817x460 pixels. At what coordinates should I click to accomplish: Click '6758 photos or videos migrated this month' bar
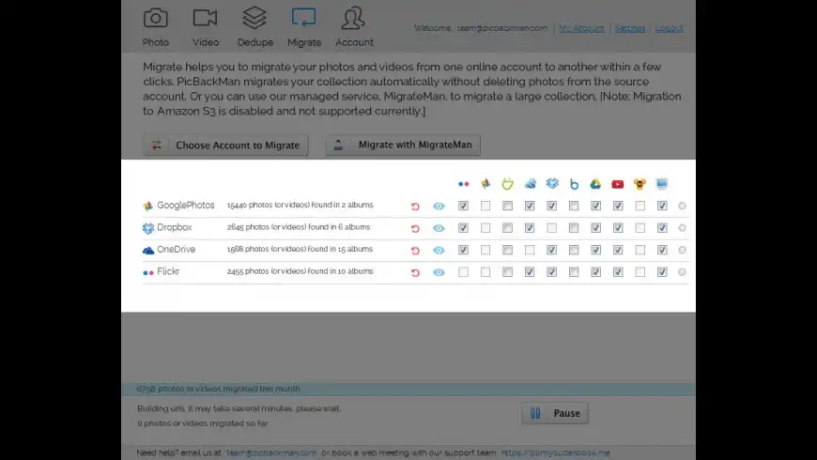(x=408, y=389)
